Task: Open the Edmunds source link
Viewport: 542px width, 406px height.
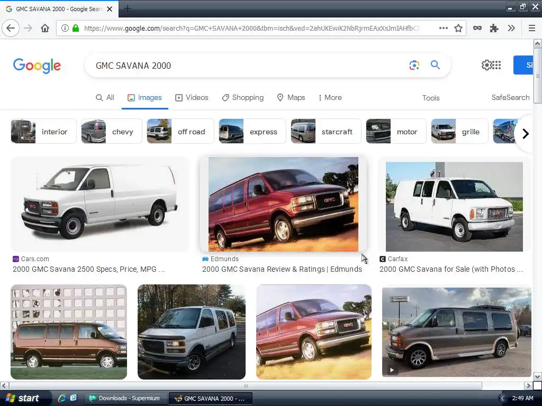Action: tap(221, 259)
